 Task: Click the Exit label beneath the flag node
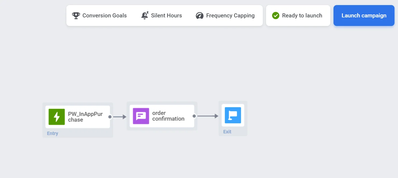pos(227,131)
